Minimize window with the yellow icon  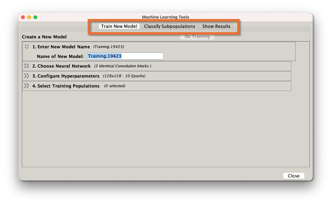point(29,17)
